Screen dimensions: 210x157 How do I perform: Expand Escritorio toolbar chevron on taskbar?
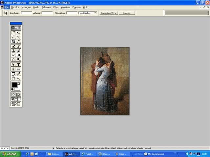click(175, 153)
